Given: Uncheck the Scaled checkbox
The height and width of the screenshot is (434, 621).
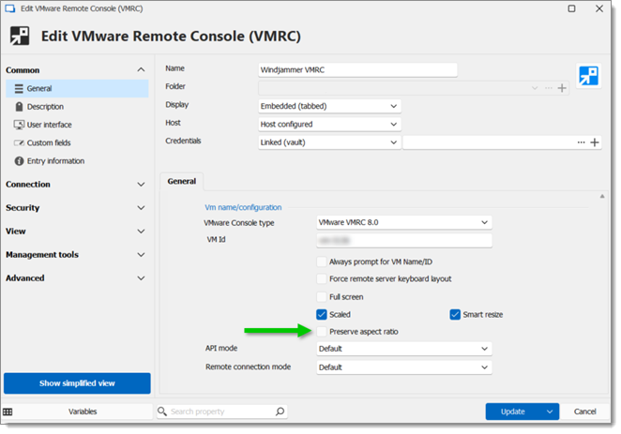Looking at the screenshot, I should click(322, 315).
